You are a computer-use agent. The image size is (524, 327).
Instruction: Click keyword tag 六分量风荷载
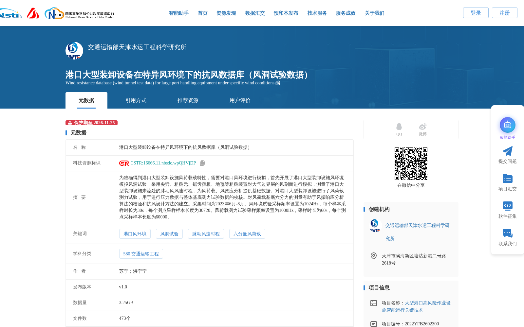coord(247,234)
